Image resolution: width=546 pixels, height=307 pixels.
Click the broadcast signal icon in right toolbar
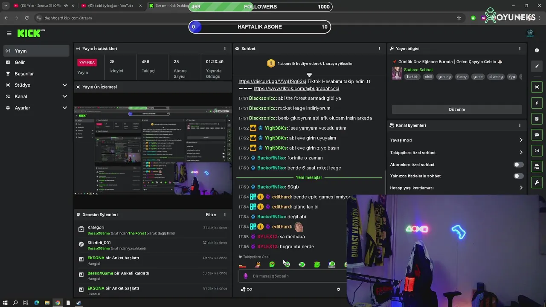(x=537, y=151)
